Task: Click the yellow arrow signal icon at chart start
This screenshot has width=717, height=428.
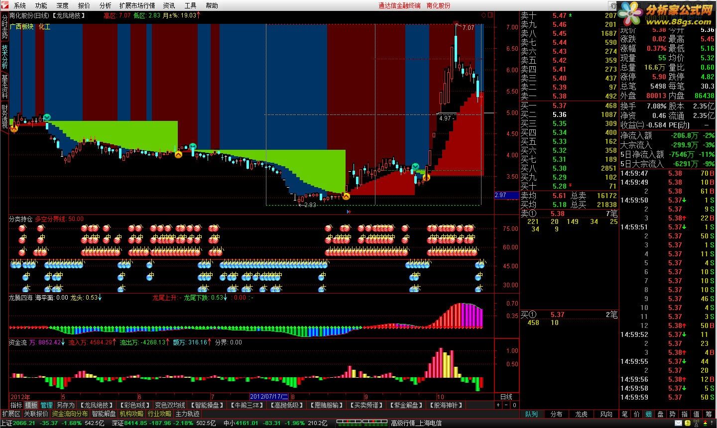Action: (x=14, y=128)
